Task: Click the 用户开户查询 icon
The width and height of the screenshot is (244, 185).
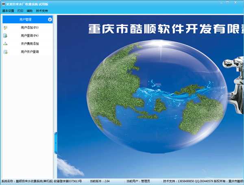Action: 5,52
